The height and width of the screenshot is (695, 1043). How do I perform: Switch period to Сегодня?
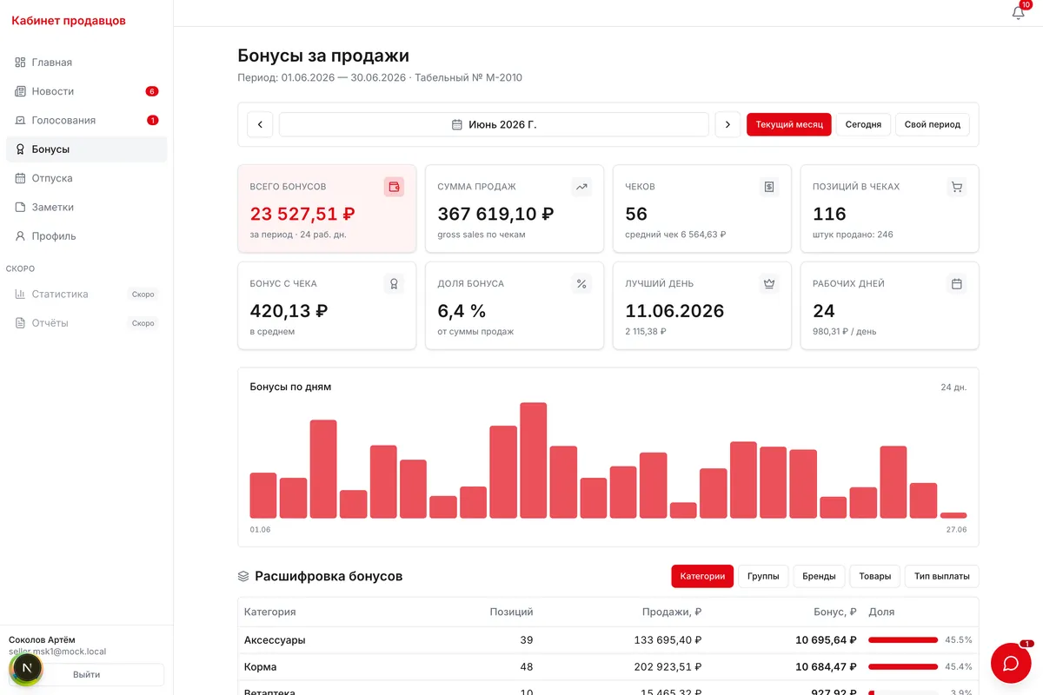(863, 124)
